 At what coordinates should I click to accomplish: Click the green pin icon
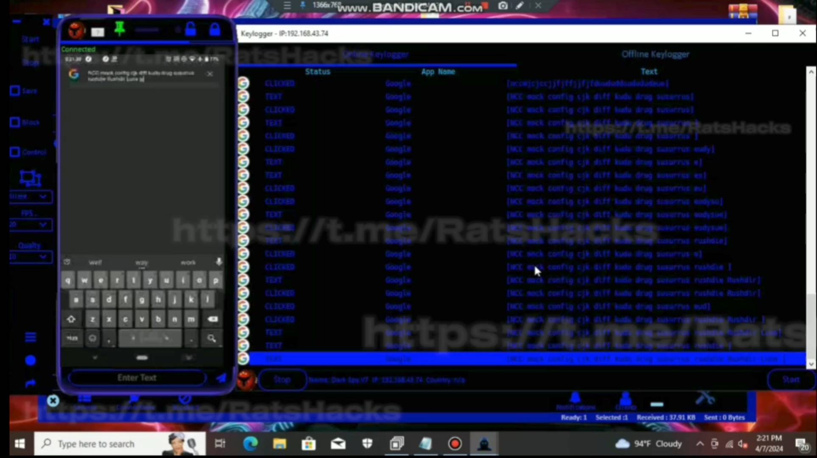(120, 29)
